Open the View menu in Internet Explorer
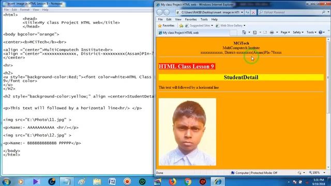Screen dimensions: 331x186 coord(178,20)
